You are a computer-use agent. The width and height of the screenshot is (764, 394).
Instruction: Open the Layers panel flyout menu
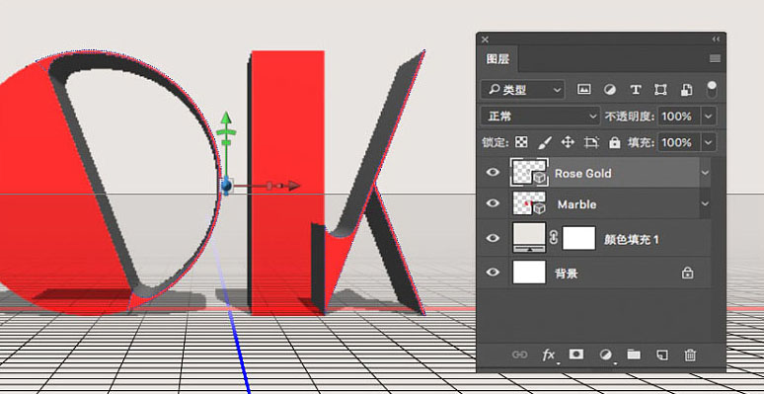[715, 59]
